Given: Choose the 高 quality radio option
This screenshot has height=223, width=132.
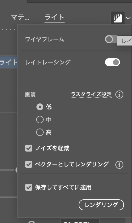Looking at the screenshot, I should (x=40, y=133).
